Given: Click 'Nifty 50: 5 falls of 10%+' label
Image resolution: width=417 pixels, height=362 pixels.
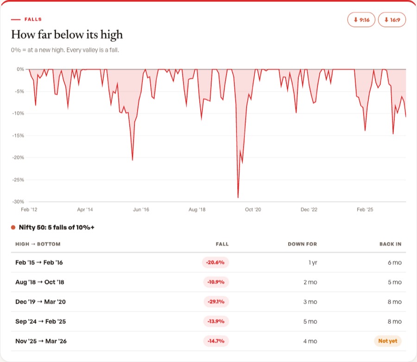Looking at the screenshot, I should tap(57, 227).
